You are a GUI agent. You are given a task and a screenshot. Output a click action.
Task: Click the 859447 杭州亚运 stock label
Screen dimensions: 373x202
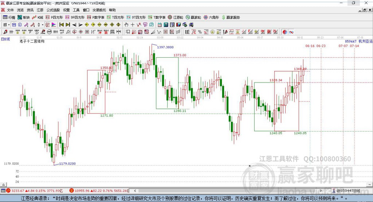(359, 41)
